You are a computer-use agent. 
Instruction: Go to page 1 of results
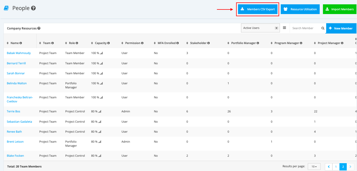(336, 167)
